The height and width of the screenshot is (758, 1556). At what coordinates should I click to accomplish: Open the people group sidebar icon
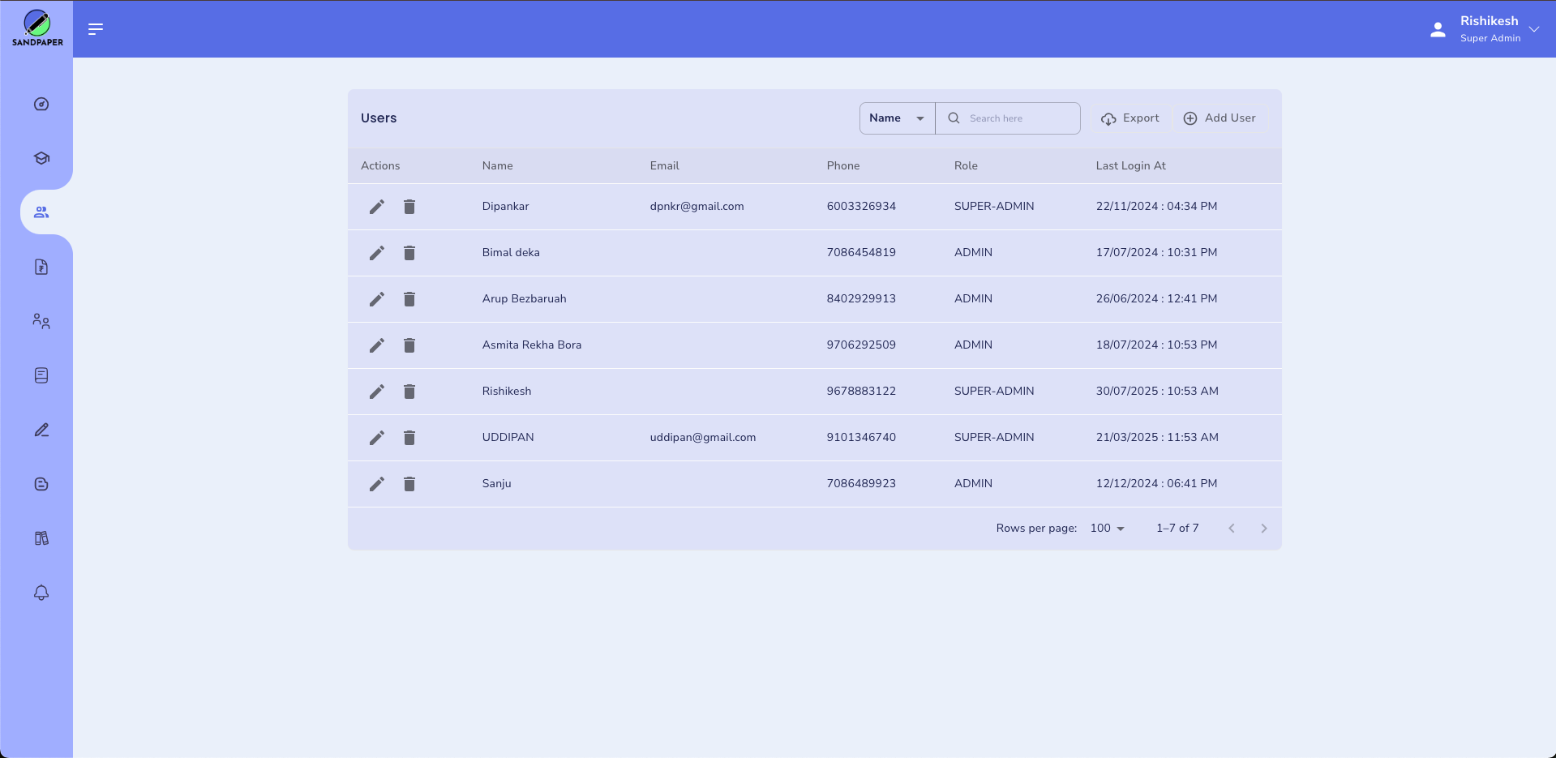[40, 320]
